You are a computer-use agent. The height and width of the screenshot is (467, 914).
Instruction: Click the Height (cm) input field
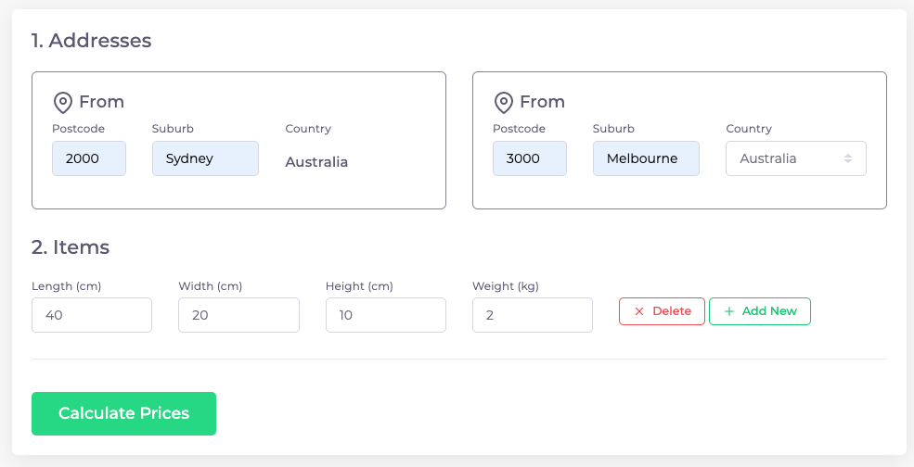point(386,315)
